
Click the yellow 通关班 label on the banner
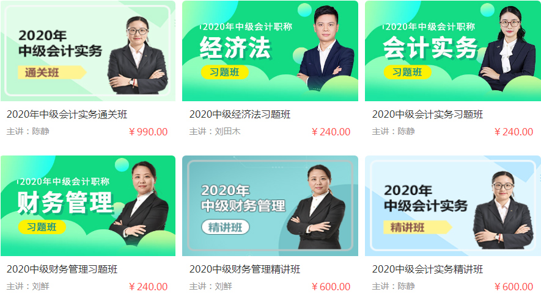pyautogui.click(x=52, y=73)
